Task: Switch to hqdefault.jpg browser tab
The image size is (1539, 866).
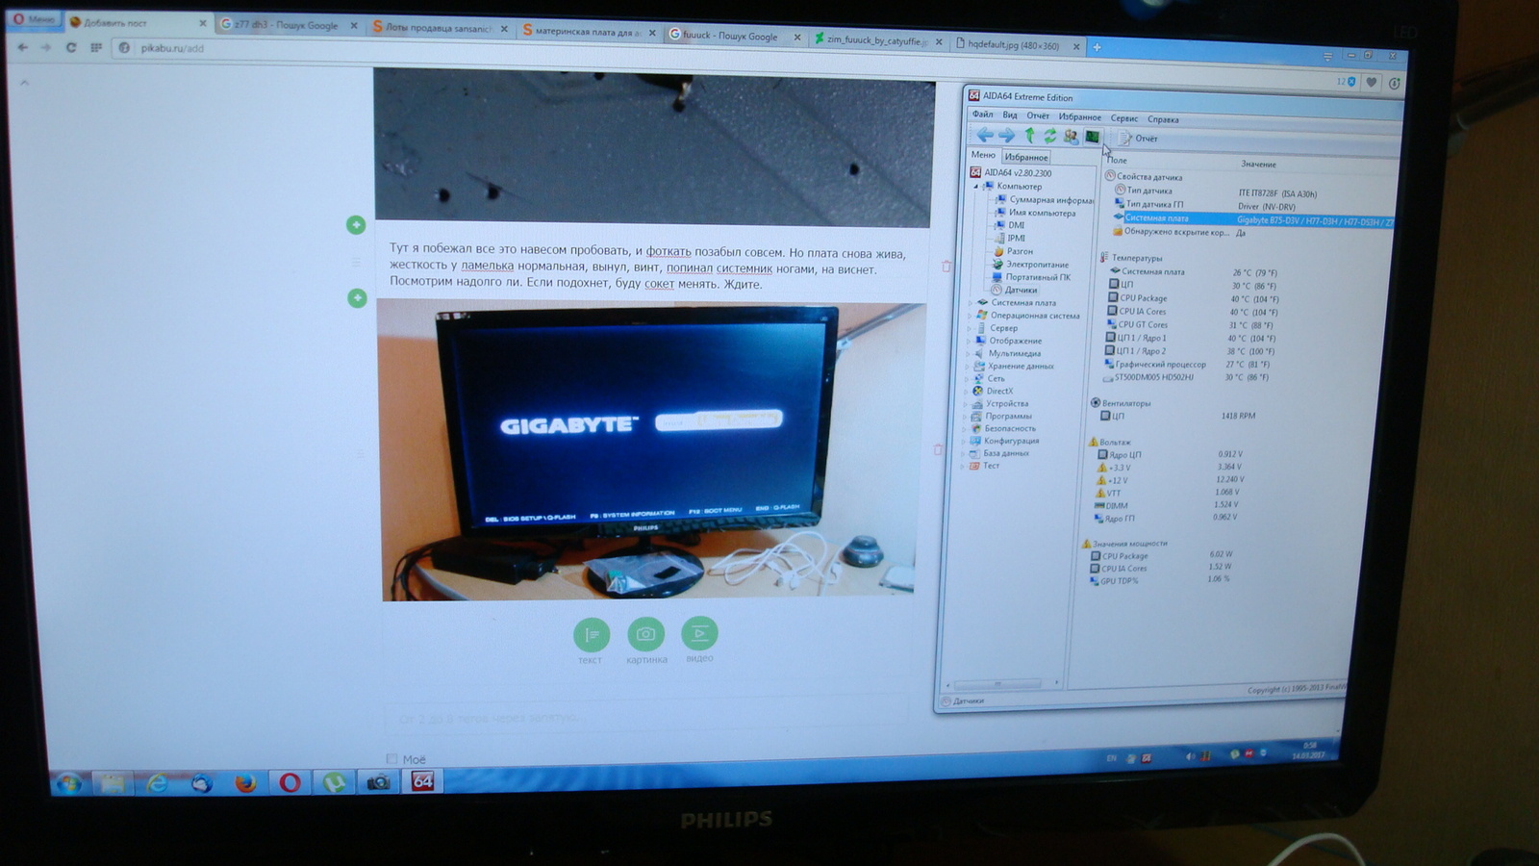Action: click(x=1018, y=44)
